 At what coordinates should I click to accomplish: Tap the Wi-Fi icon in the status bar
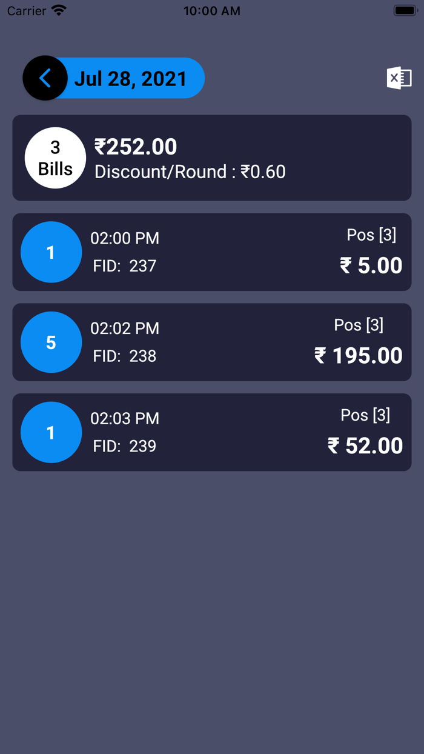(59, 10)
